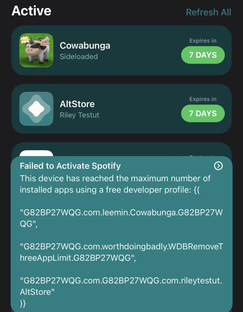Tap the Failed to Activate Spotify title
243x312 pixels.
[70, 166]
